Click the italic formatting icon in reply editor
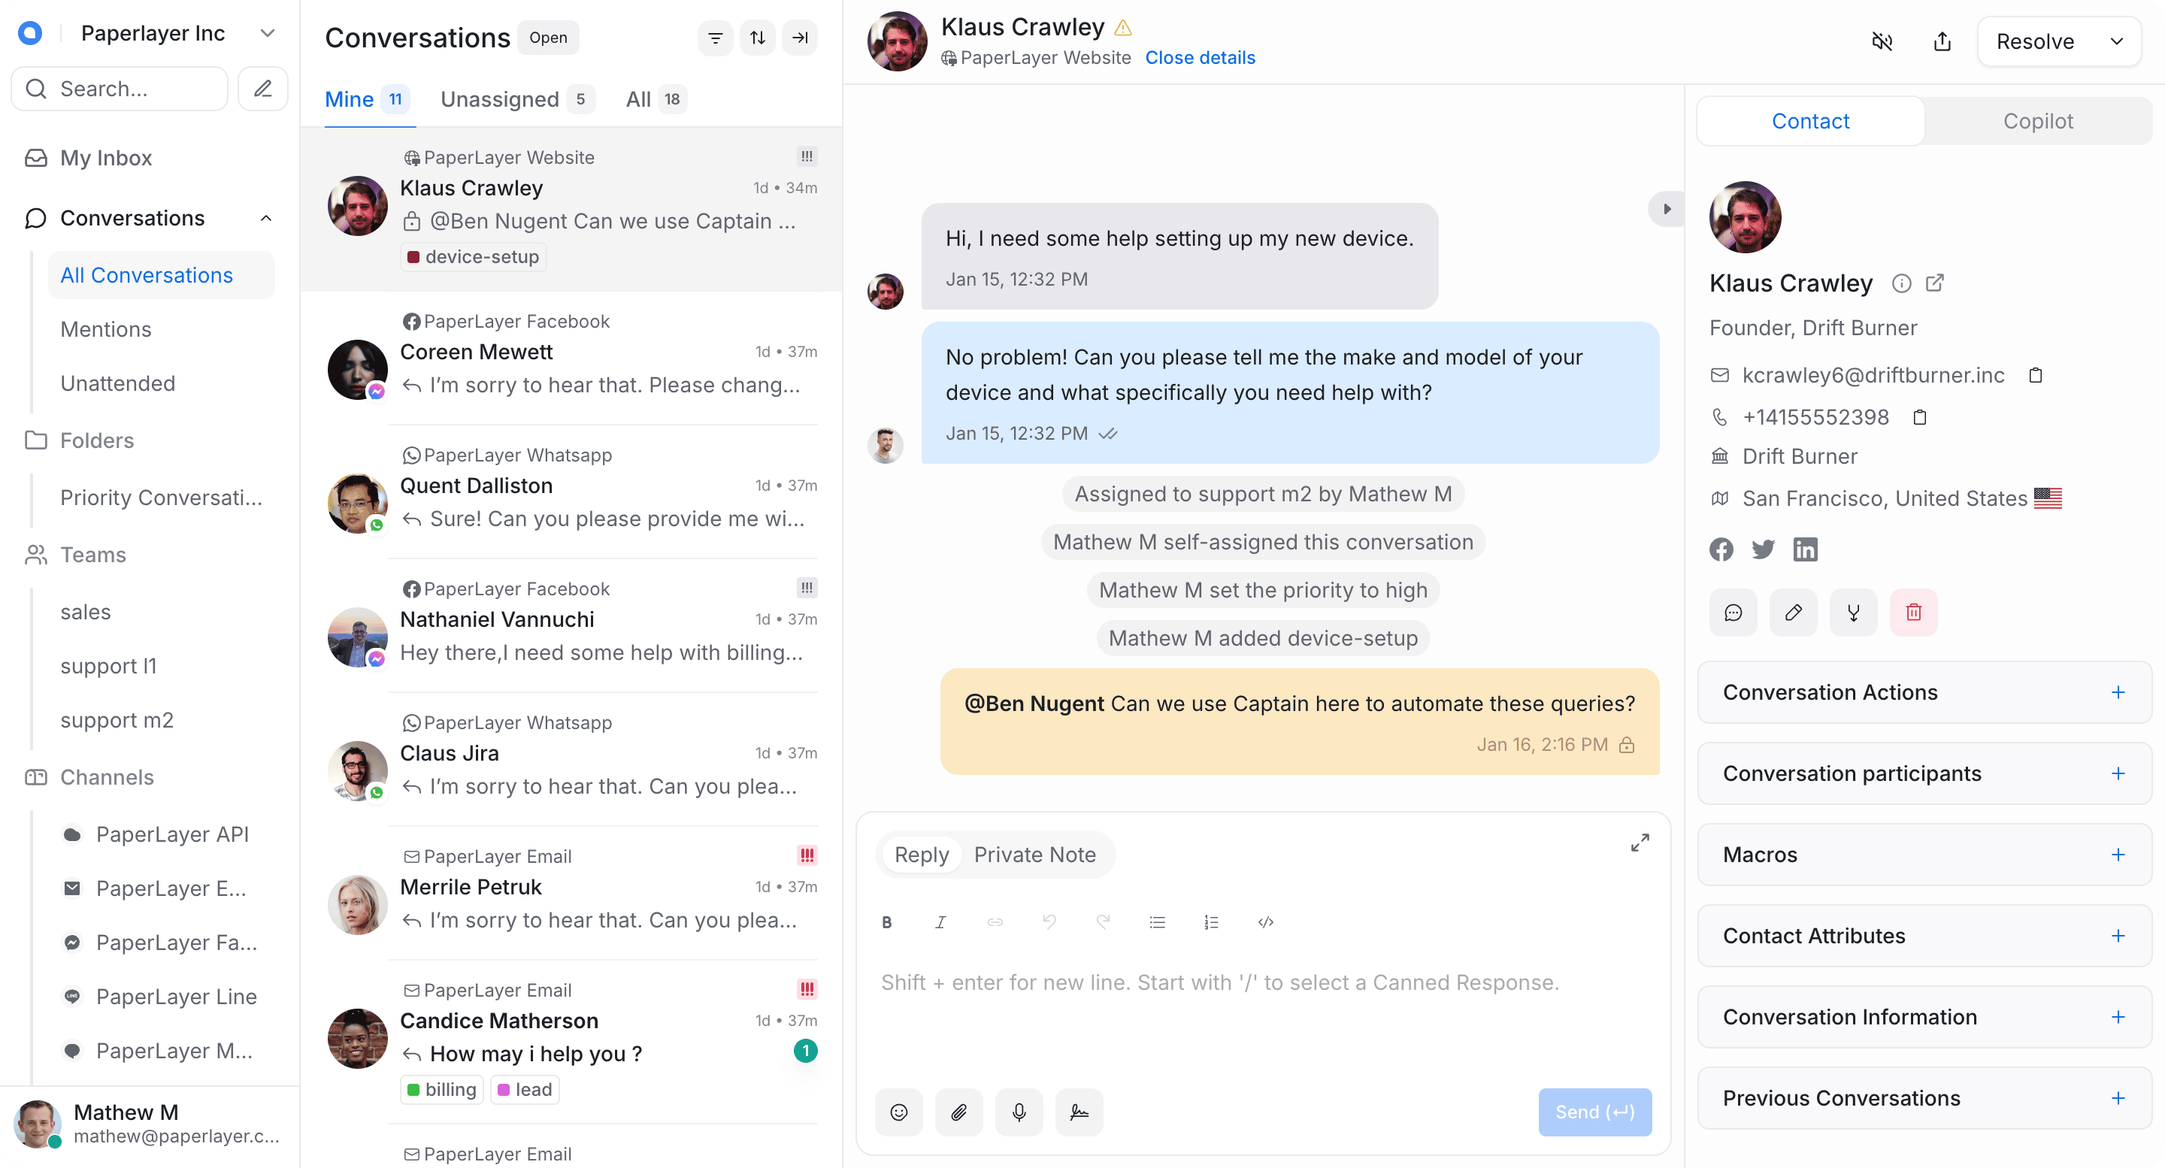The image size is (2165, 1168). click(x=942, y=922)
